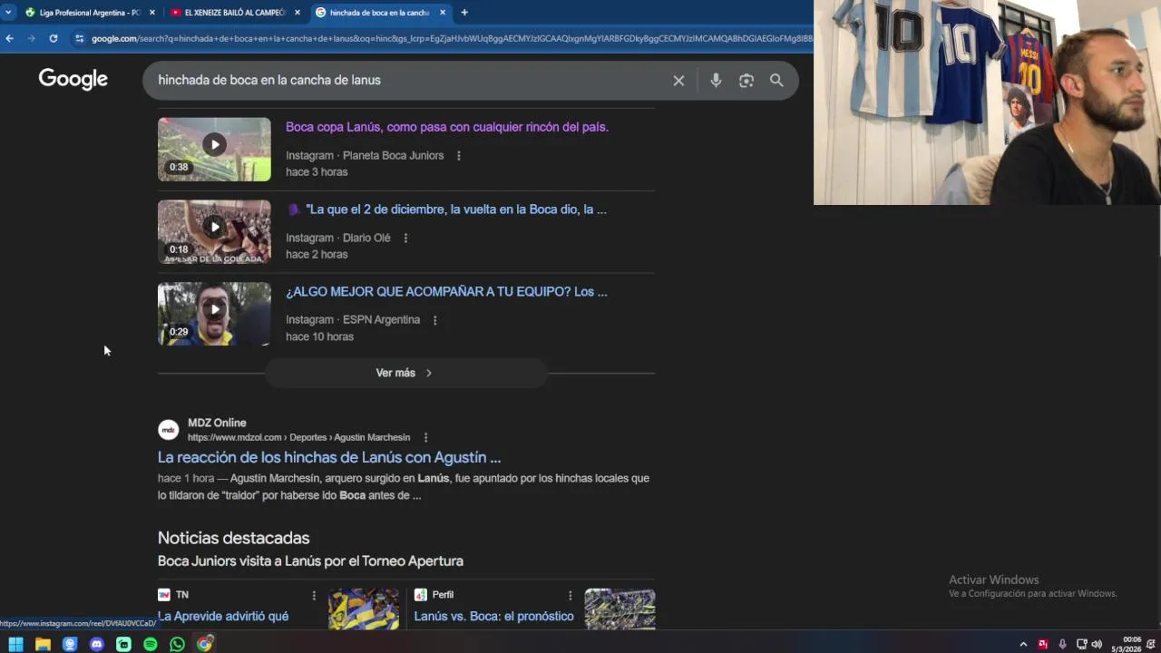Start voice search with microphone icon
The height and width of the screenshot is (653, 1161).
716,80
